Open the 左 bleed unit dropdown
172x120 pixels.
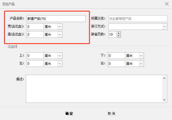(60, 63)
